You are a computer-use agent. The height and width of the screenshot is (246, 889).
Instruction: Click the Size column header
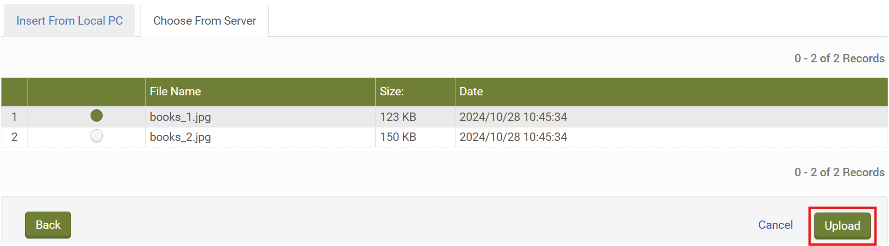coord(392,92)
